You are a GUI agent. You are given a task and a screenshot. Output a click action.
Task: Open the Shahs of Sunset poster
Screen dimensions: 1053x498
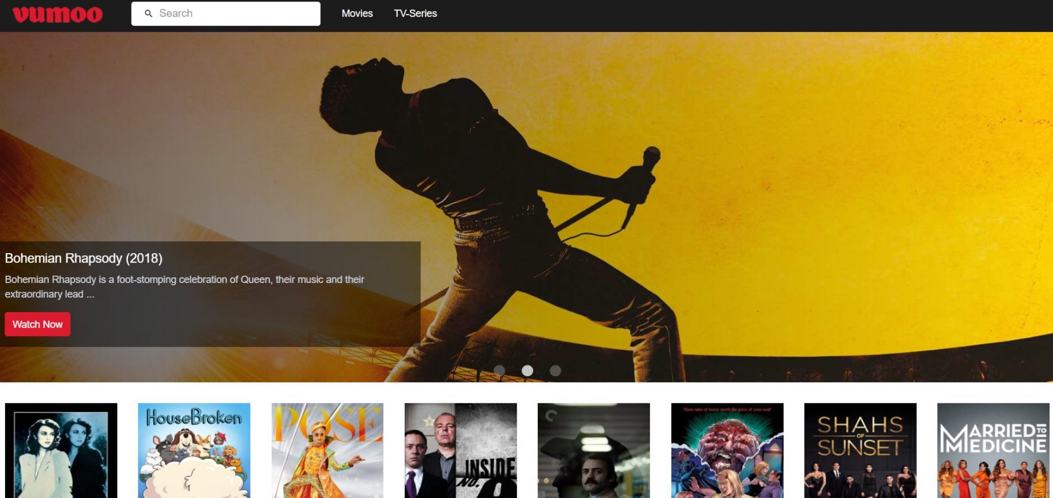click(860, 450)
